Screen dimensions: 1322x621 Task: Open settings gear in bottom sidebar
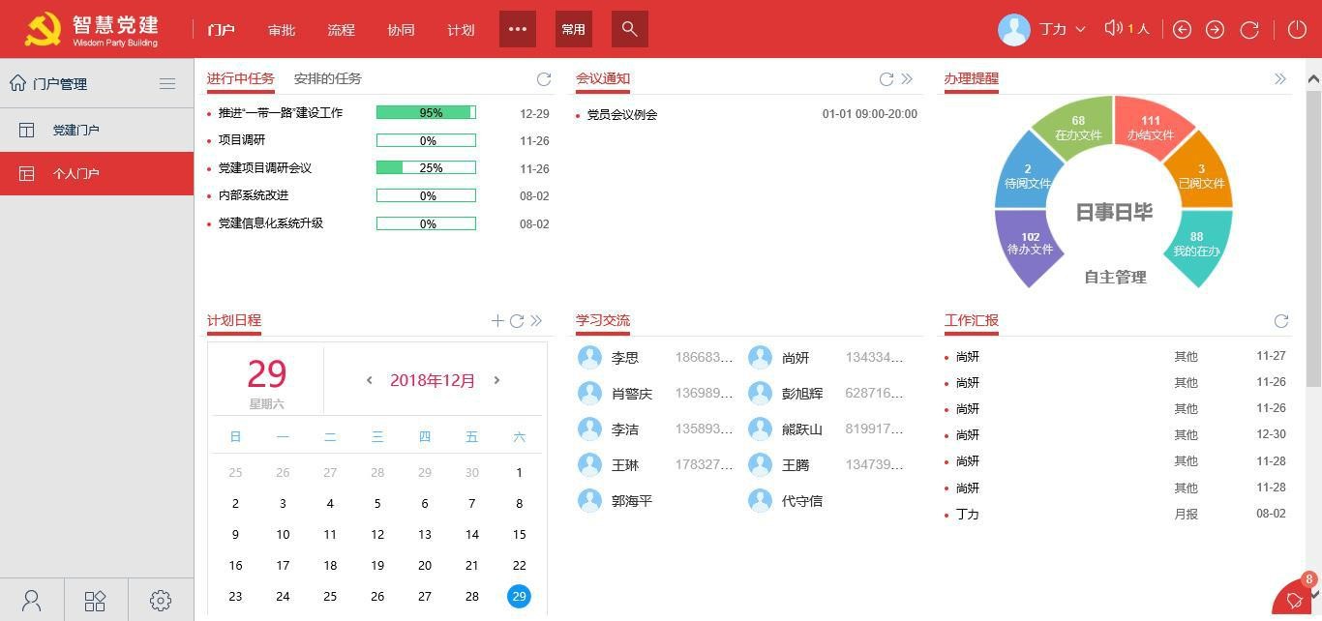tap(161, 601)
